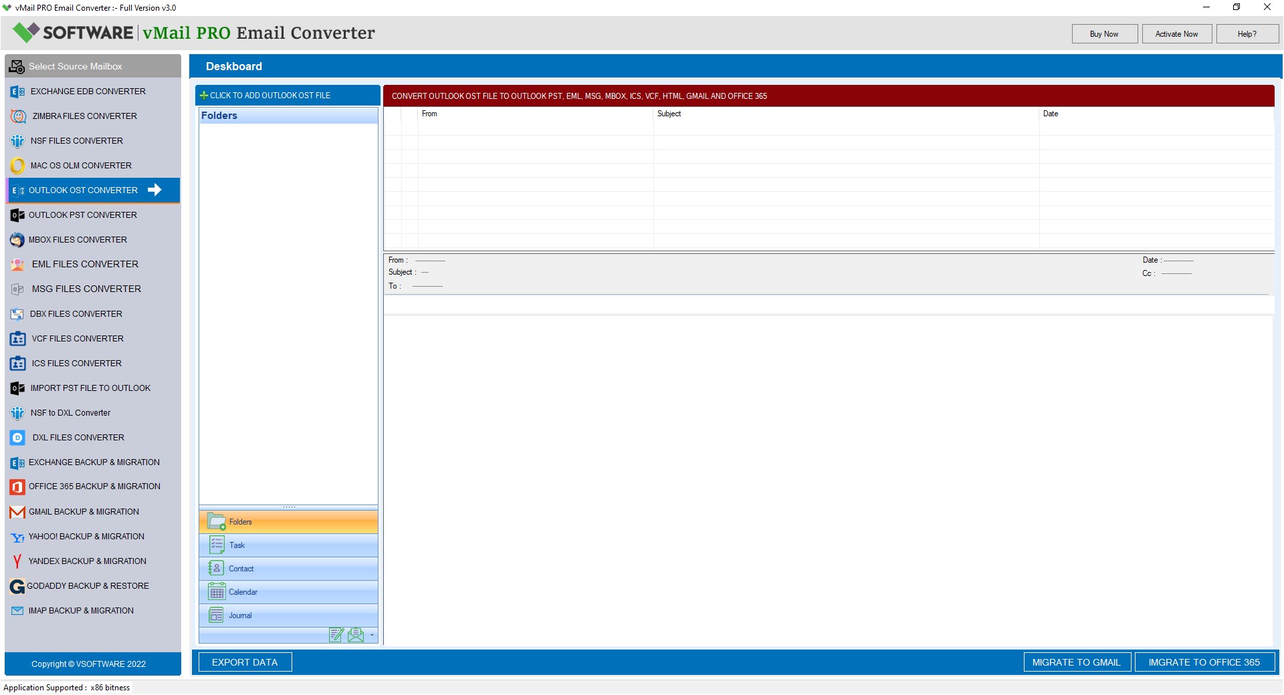Minimize the vMail PRO window

[1206, 7]
